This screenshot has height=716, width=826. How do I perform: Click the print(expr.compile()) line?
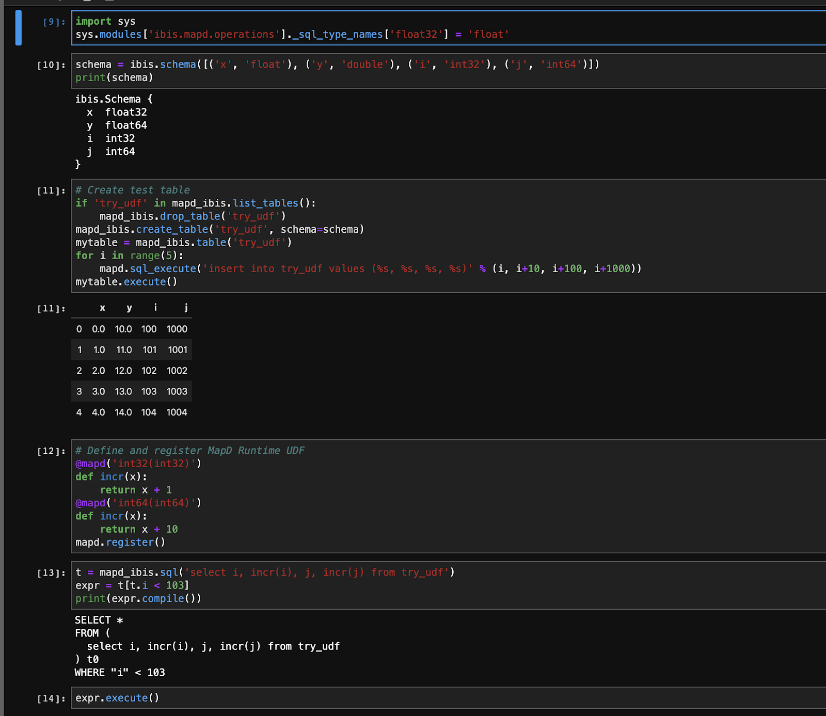tap(138, 598)
